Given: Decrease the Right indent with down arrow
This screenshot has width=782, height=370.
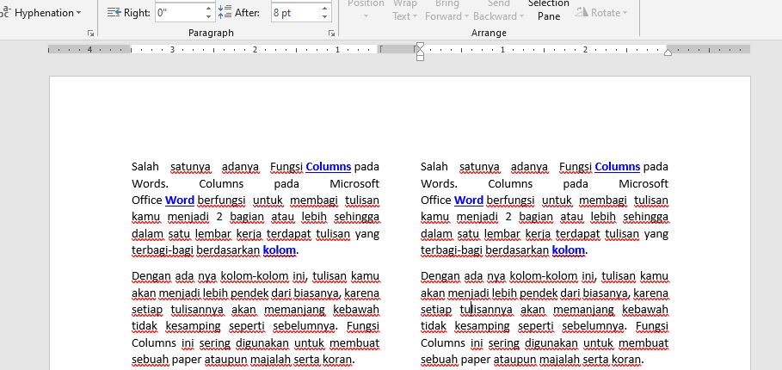Looking at the screenshot, I should [209, 17].
